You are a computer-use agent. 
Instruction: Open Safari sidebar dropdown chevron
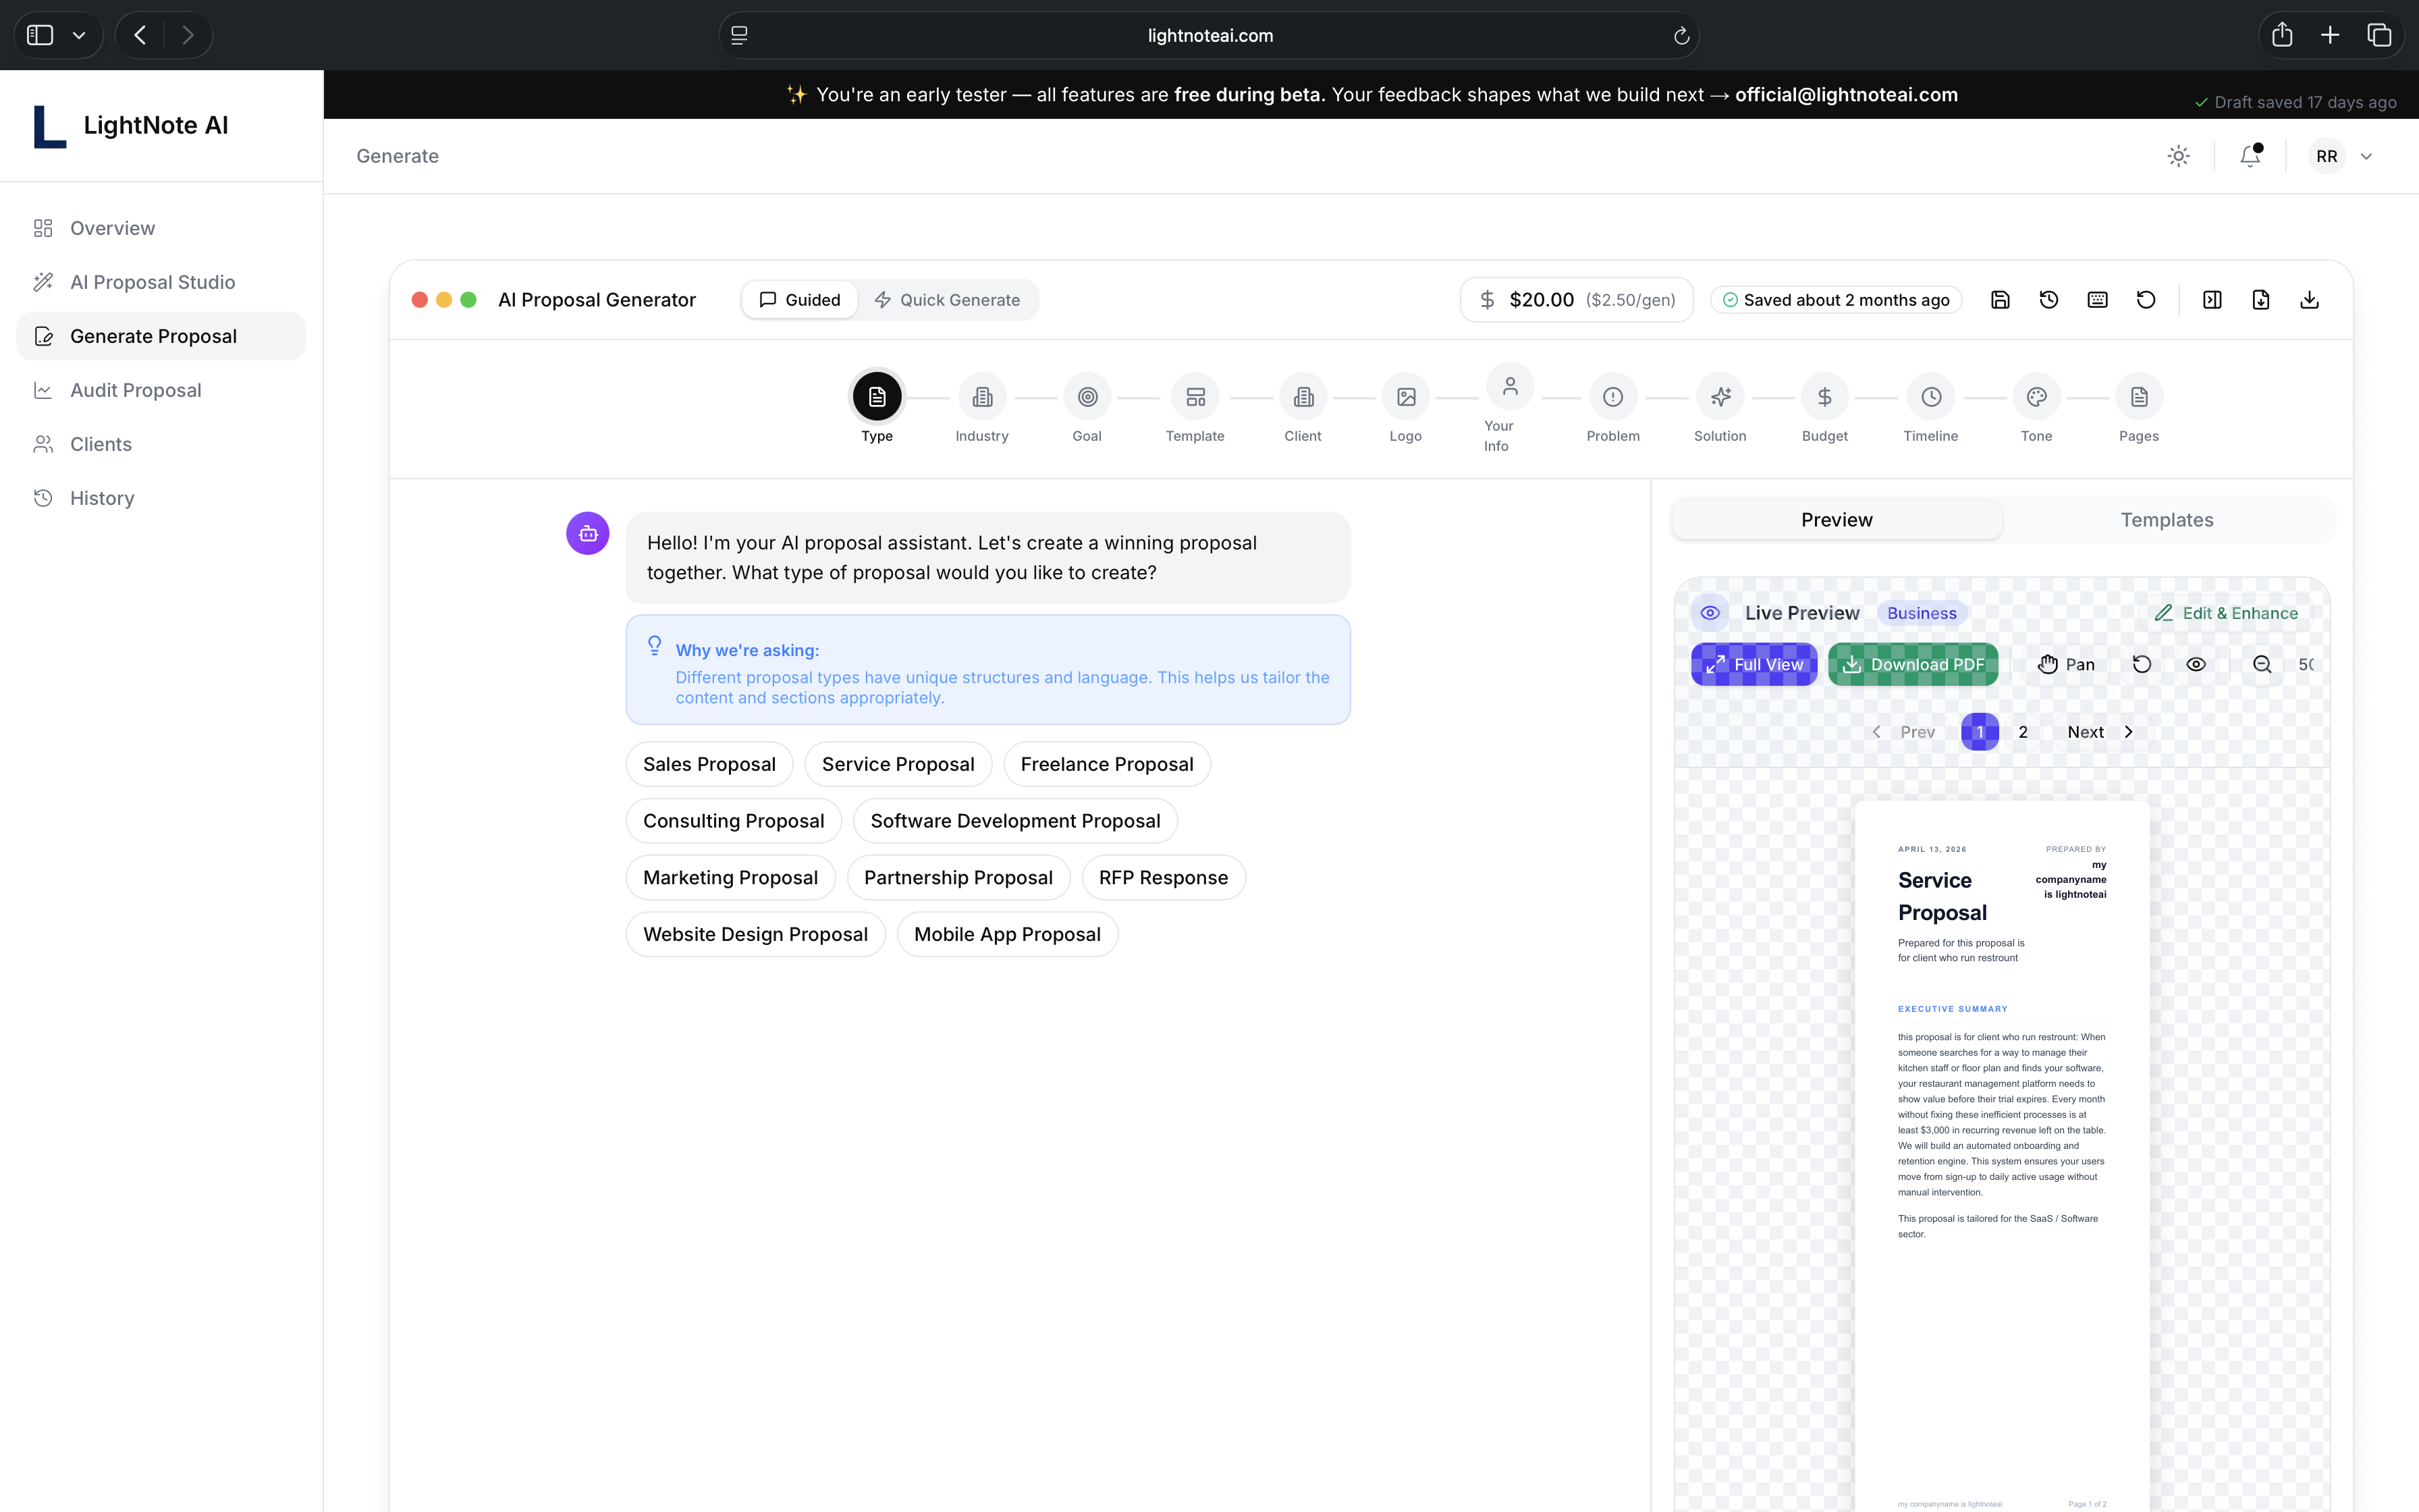click(79, 35)
